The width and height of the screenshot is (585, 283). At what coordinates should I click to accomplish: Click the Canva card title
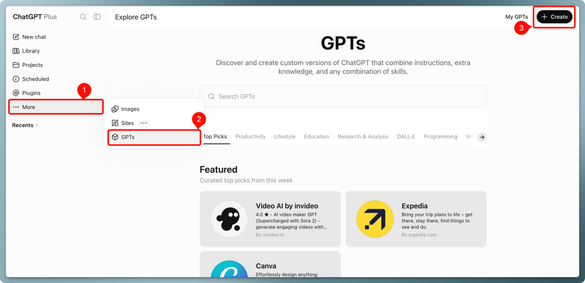point(266,266)
